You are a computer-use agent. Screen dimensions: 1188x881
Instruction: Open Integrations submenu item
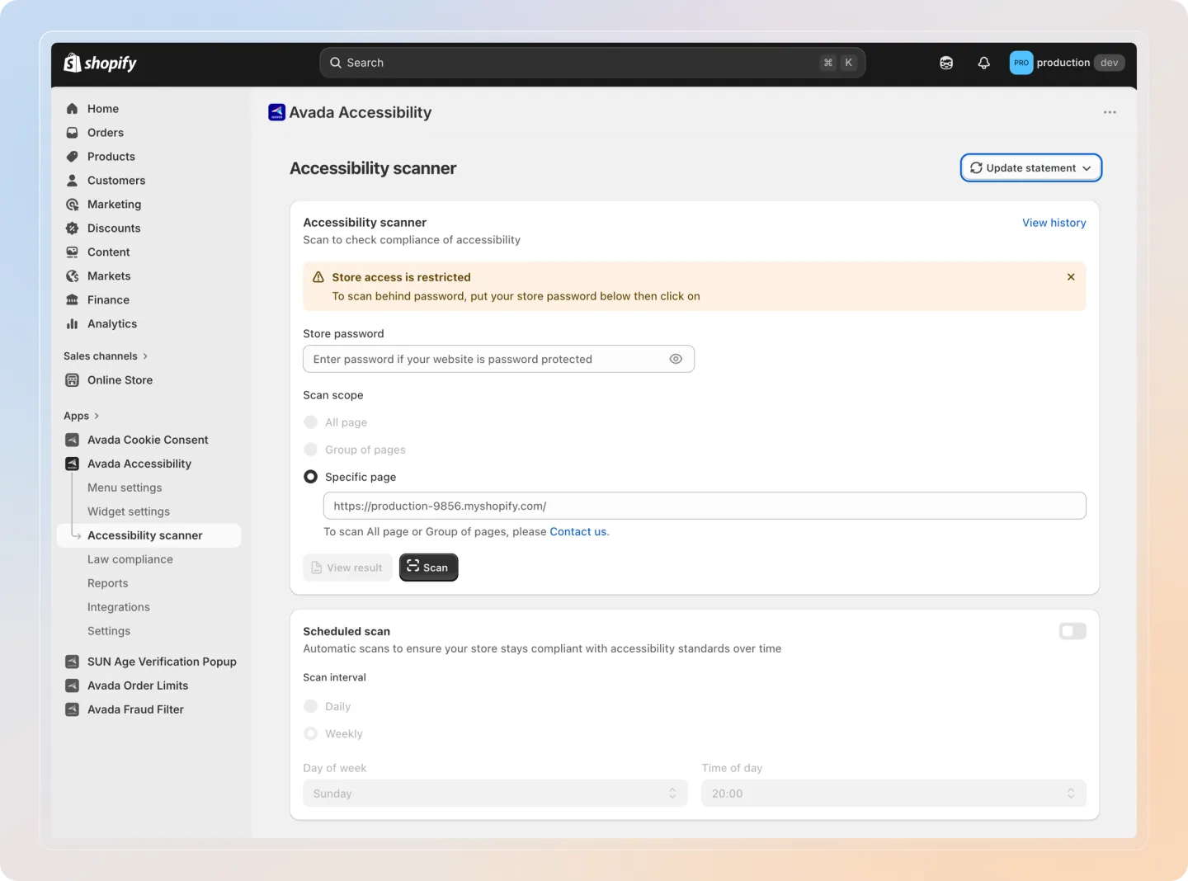click(119, 607)
